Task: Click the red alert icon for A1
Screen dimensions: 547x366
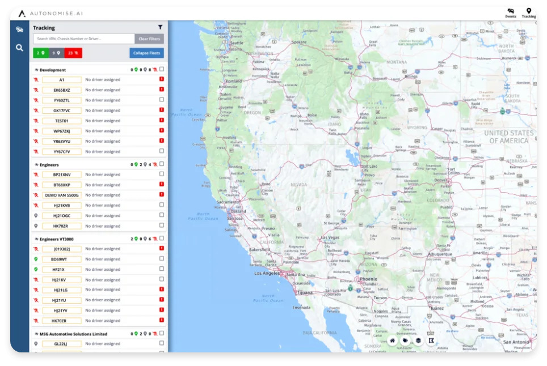Action: click(x=162, y=79)
